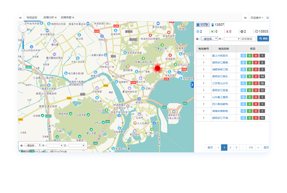Click the 大三巴牌坊 landmark marker on the map
The width and height of the screenshot is (287, 193).
coord(135,123)
